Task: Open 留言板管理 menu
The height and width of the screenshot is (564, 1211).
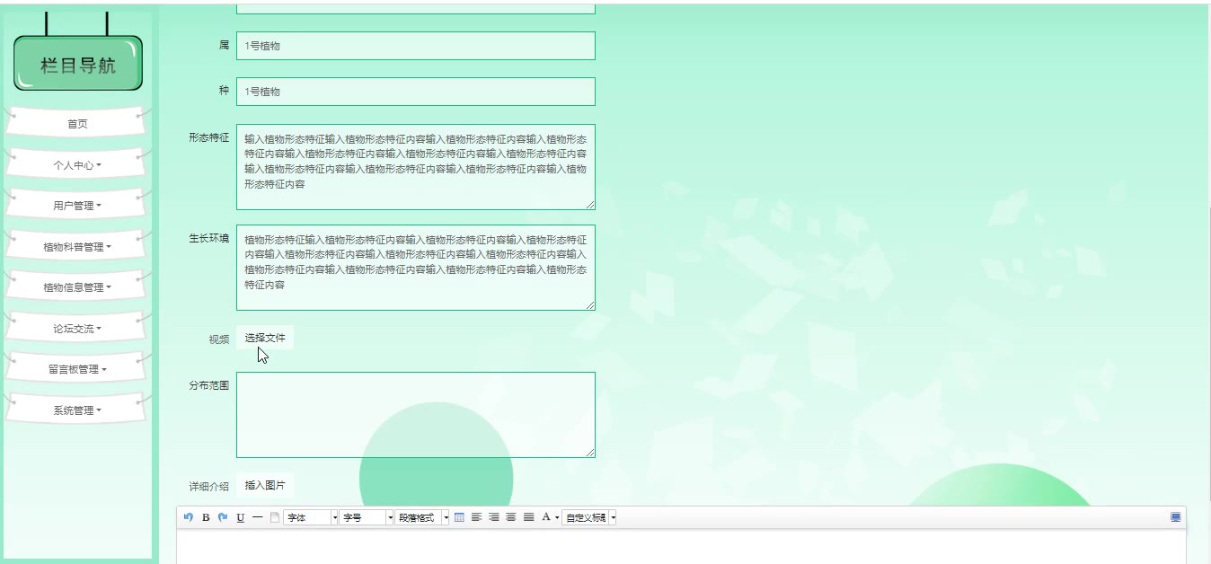Action: tap(77, 369)
